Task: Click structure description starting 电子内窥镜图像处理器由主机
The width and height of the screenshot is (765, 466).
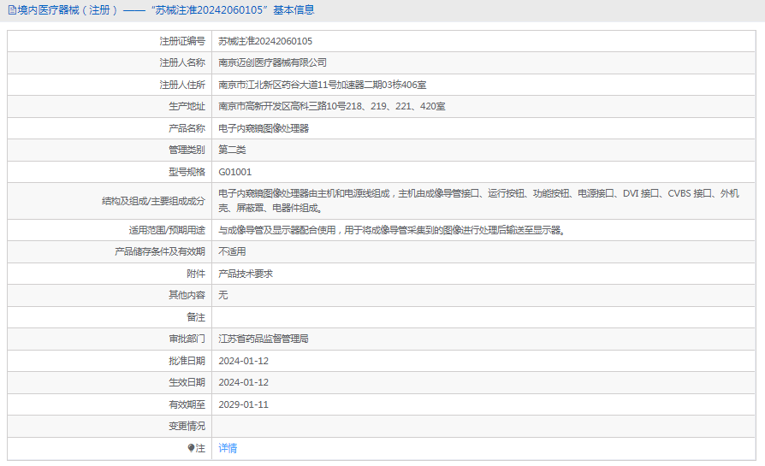Action: pyautogui.click(x=478, y=201)
